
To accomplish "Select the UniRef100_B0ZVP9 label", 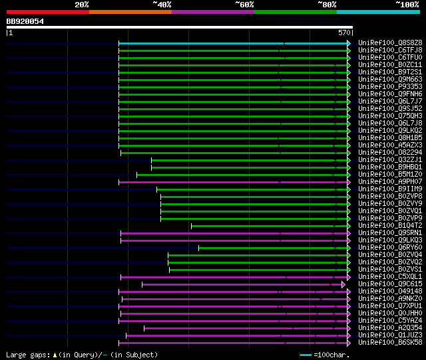I will (390, 219).
